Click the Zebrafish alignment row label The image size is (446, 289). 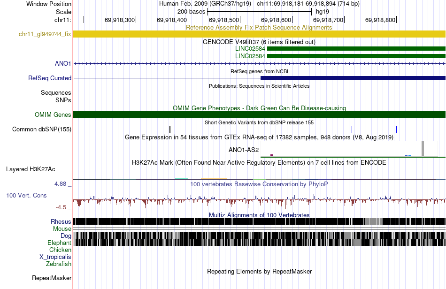click(59, 264)
